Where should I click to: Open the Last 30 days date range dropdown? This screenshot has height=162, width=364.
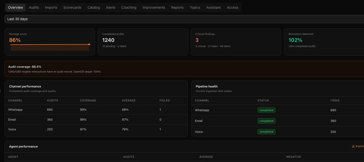[184, 19]
